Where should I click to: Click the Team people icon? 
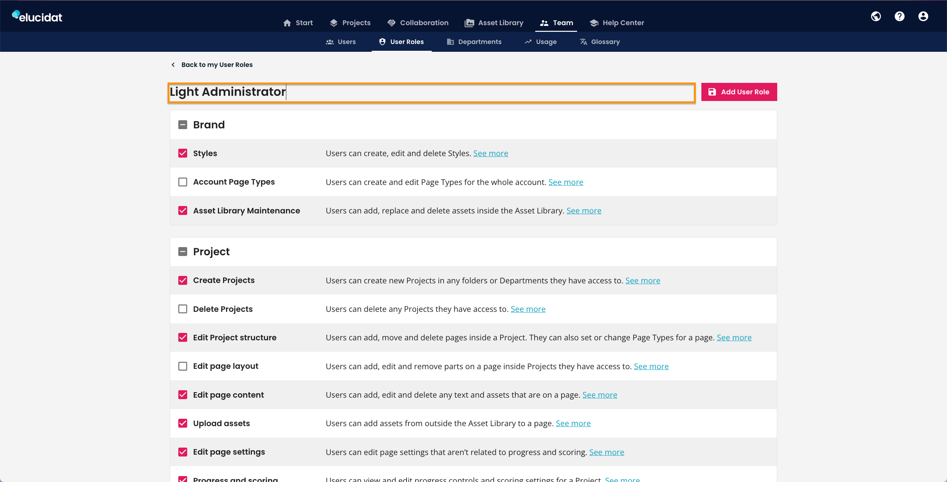pos(544,23)
